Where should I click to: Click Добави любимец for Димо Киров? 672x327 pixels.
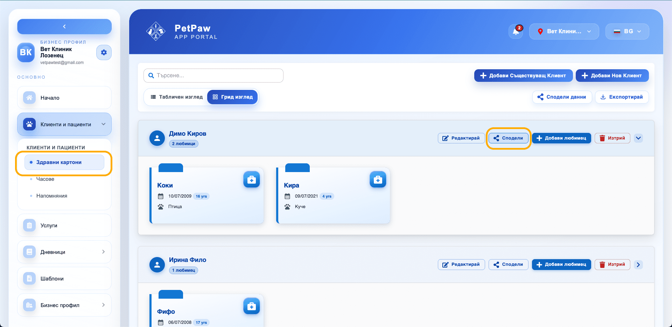[561, 138]
